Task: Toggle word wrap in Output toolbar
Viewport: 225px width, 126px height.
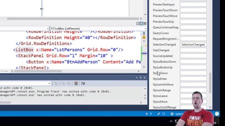Action: pos(83,83)
